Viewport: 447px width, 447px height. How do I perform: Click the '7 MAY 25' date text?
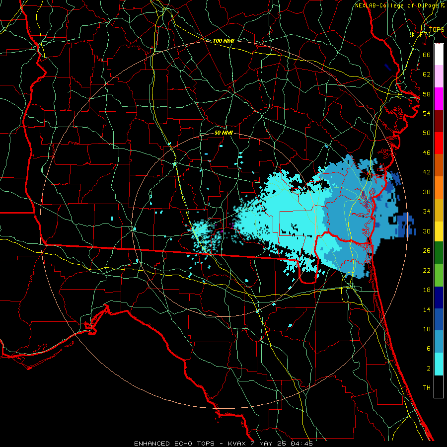coord(268,444)
